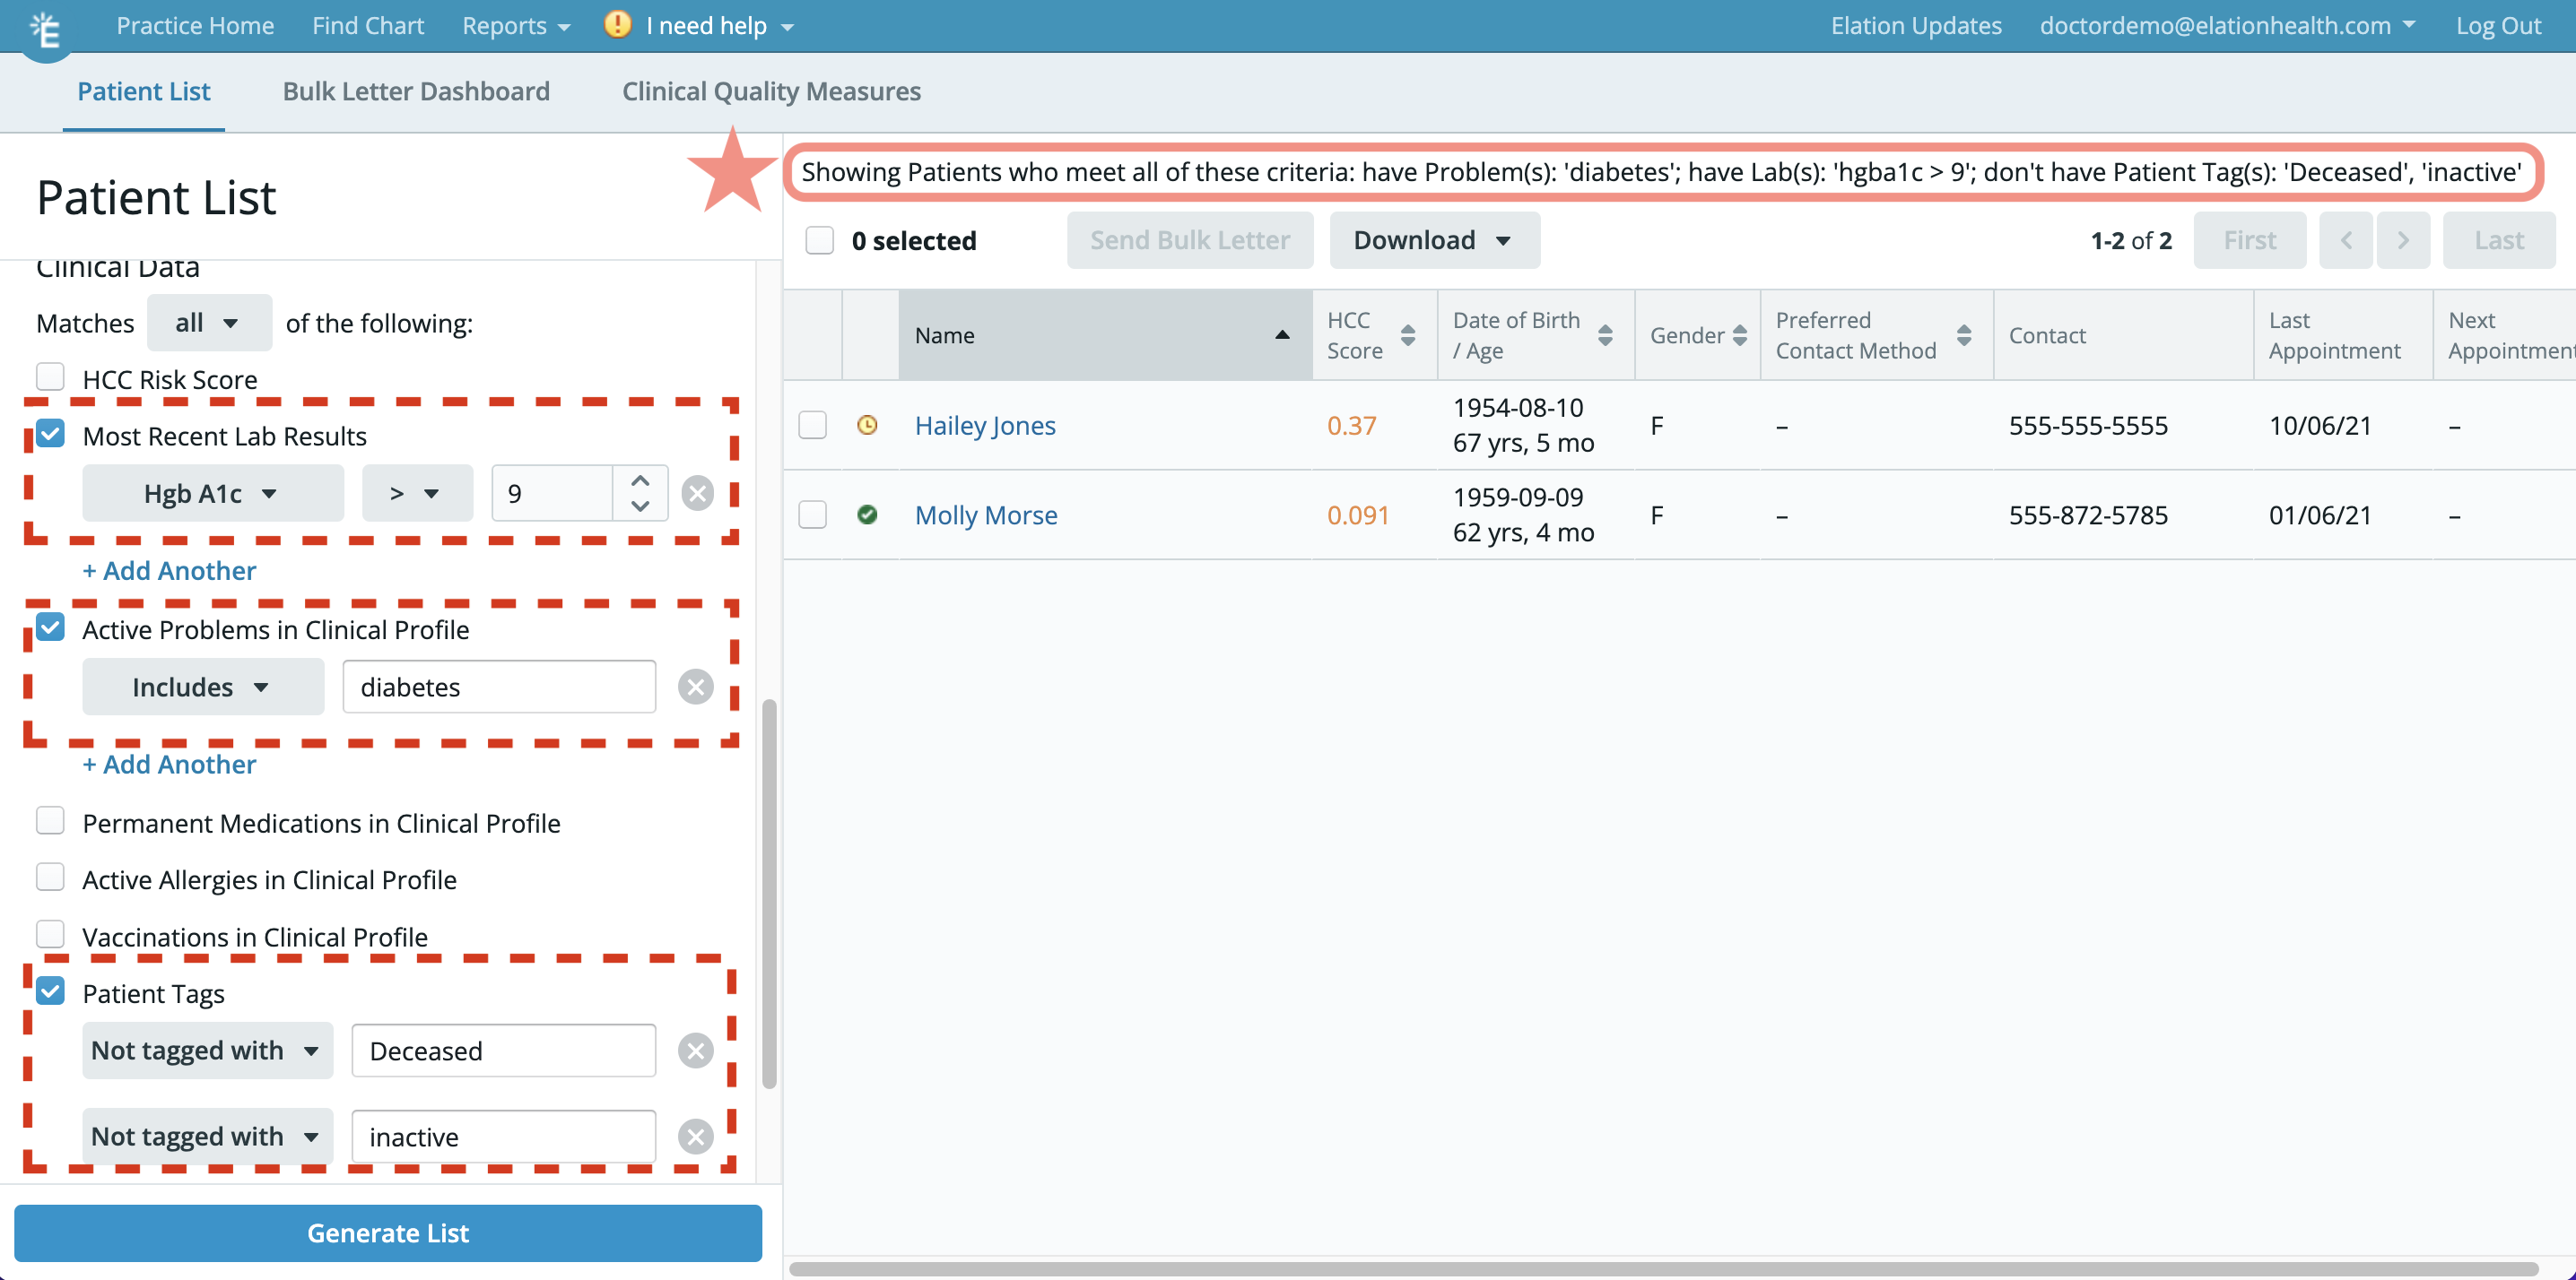The image size is (2576, 1280).
Task: Open the Matches 'all' dropdown
Action: click(209, 322)
